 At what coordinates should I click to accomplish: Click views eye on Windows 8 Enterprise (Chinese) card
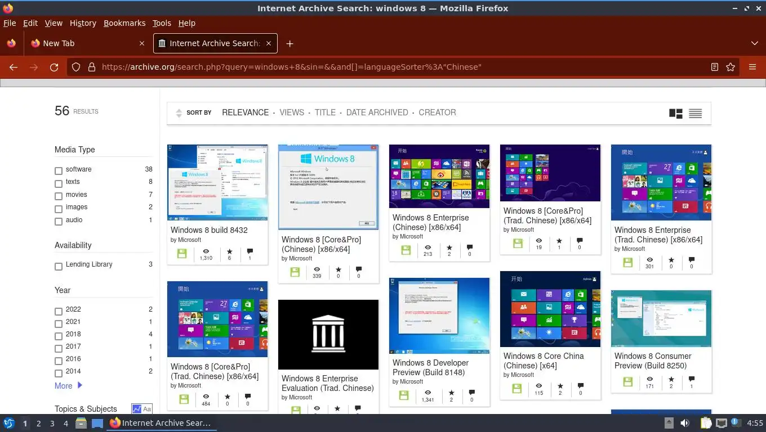(428, 247)
